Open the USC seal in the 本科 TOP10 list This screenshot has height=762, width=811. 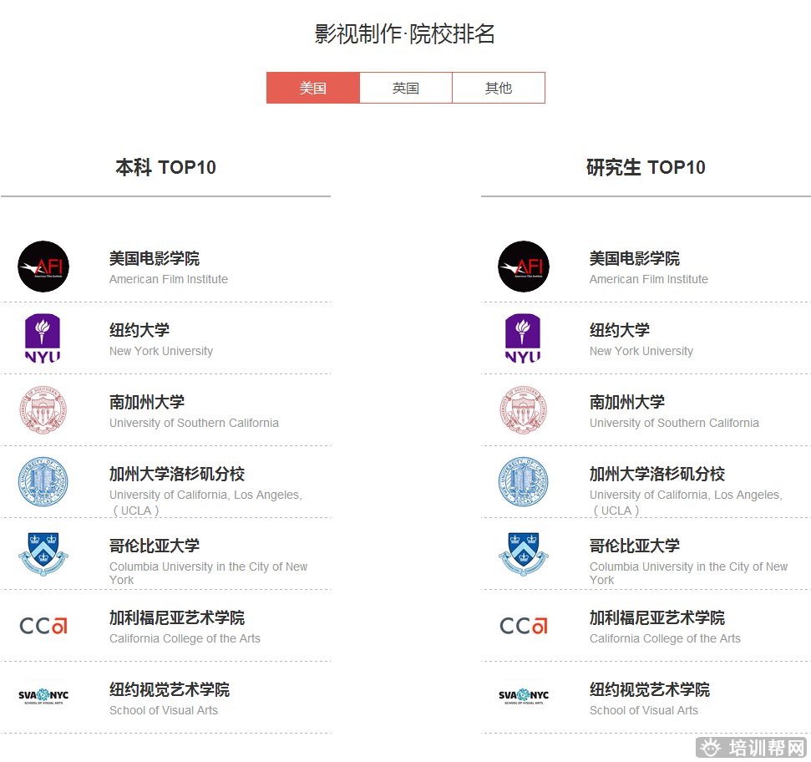43,410
